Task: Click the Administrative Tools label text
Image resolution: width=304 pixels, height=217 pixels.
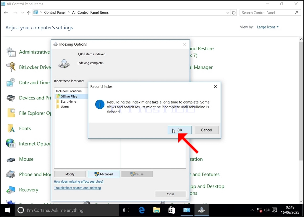Action: 34,52
